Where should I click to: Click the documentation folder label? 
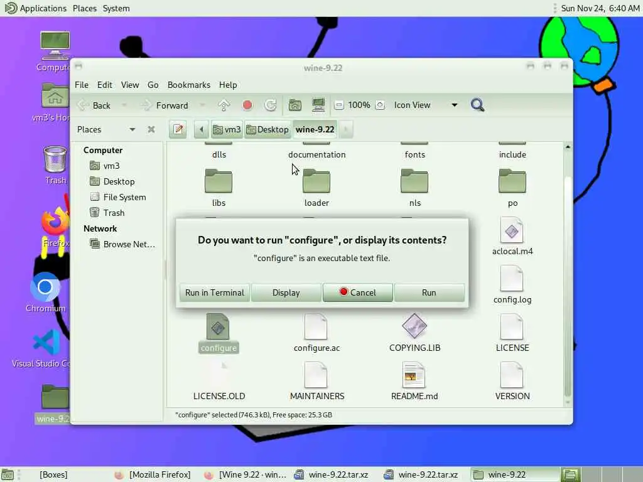316,154
